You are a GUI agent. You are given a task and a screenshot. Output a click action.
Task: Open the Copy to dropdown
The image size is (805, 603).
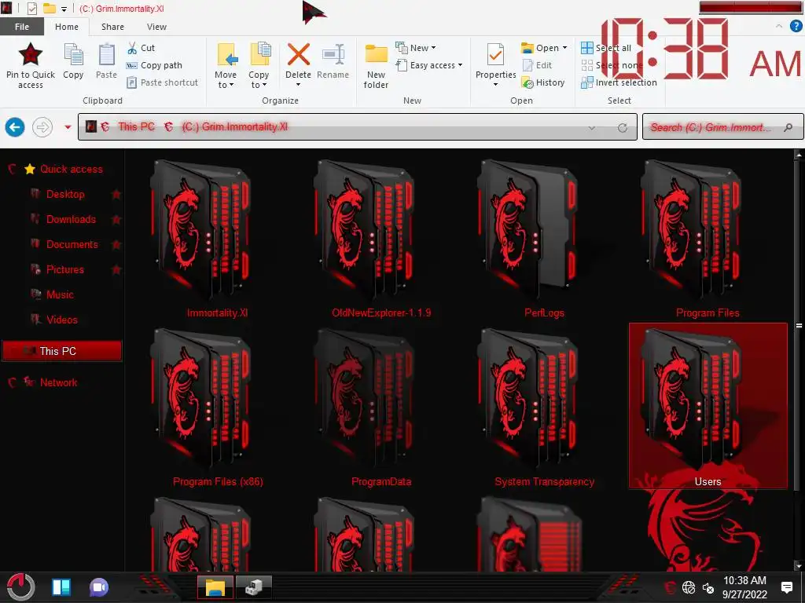point(259,66)
